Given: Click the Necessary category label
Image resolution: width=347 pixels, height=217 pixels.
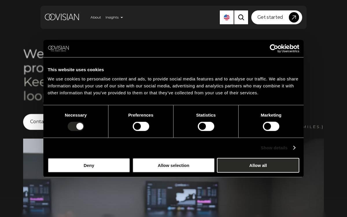Looking at the screenshot, I should click(76, 115).
